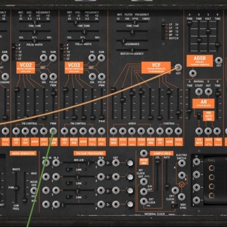The height and width of the screenshot is (227, 227).
Task: Click the EXT CLOCK jack in Sample Hold
Action: [x=144, y=201]
